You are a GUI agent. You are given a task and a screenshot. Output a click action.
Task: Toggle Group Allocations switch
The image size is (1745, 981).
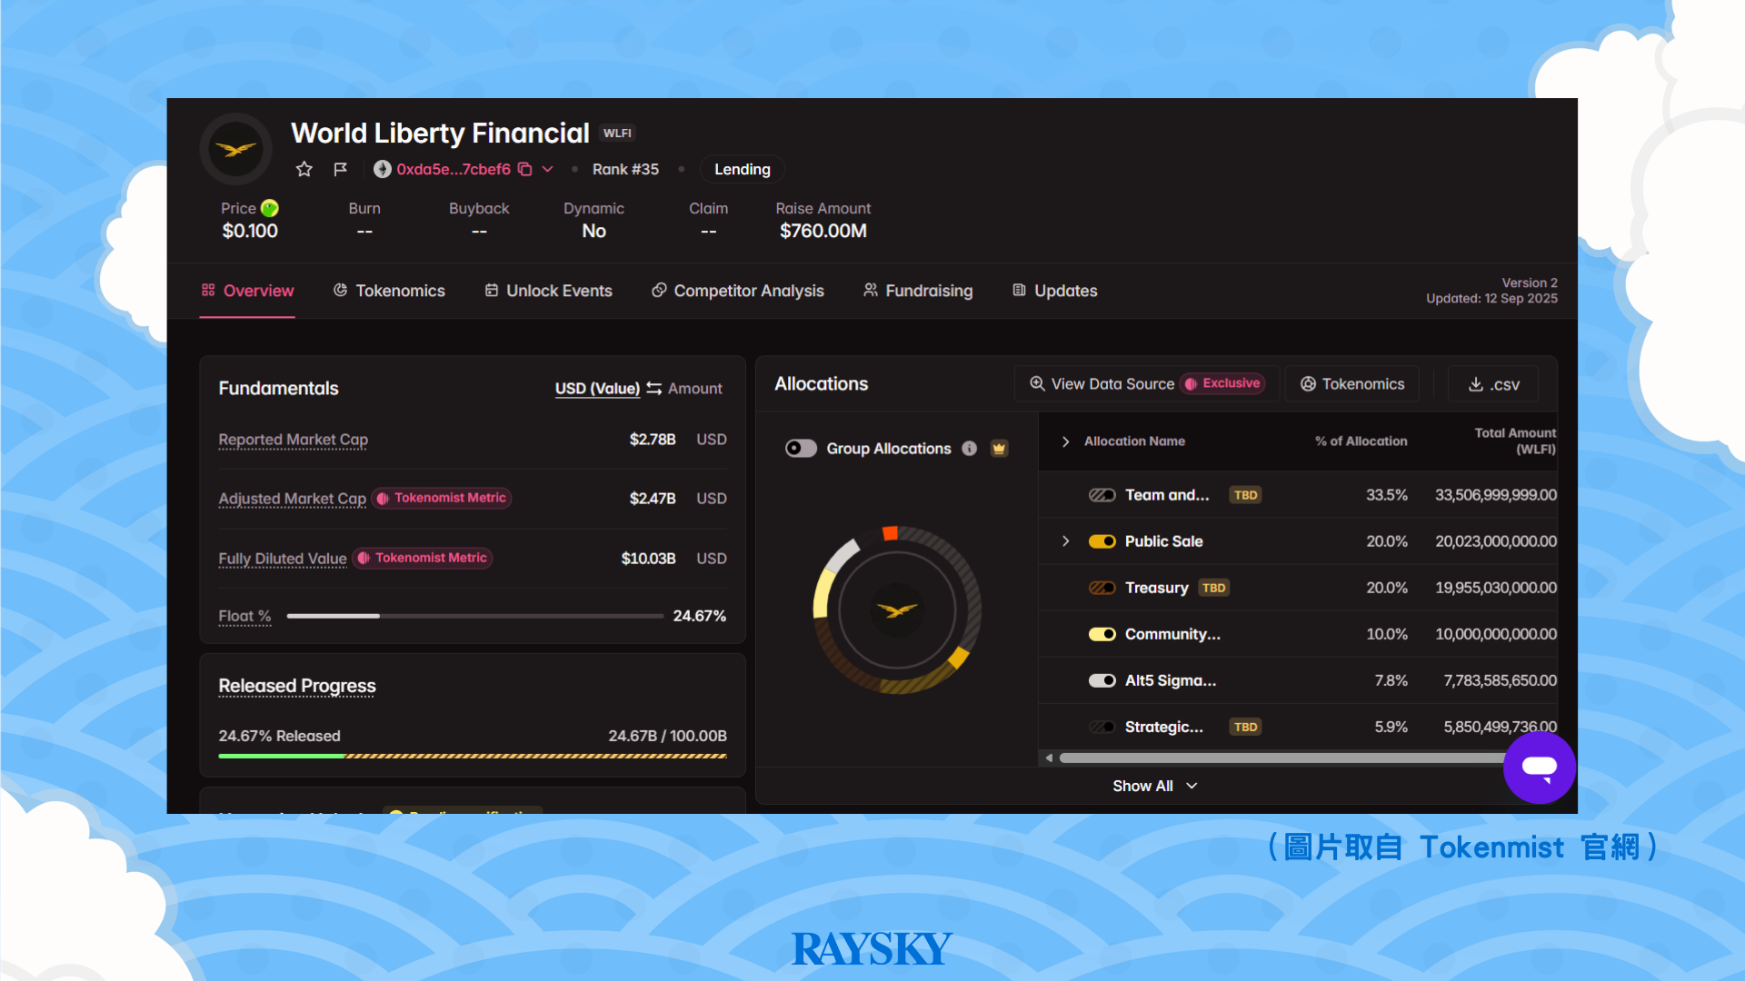[x=801, y=449]
